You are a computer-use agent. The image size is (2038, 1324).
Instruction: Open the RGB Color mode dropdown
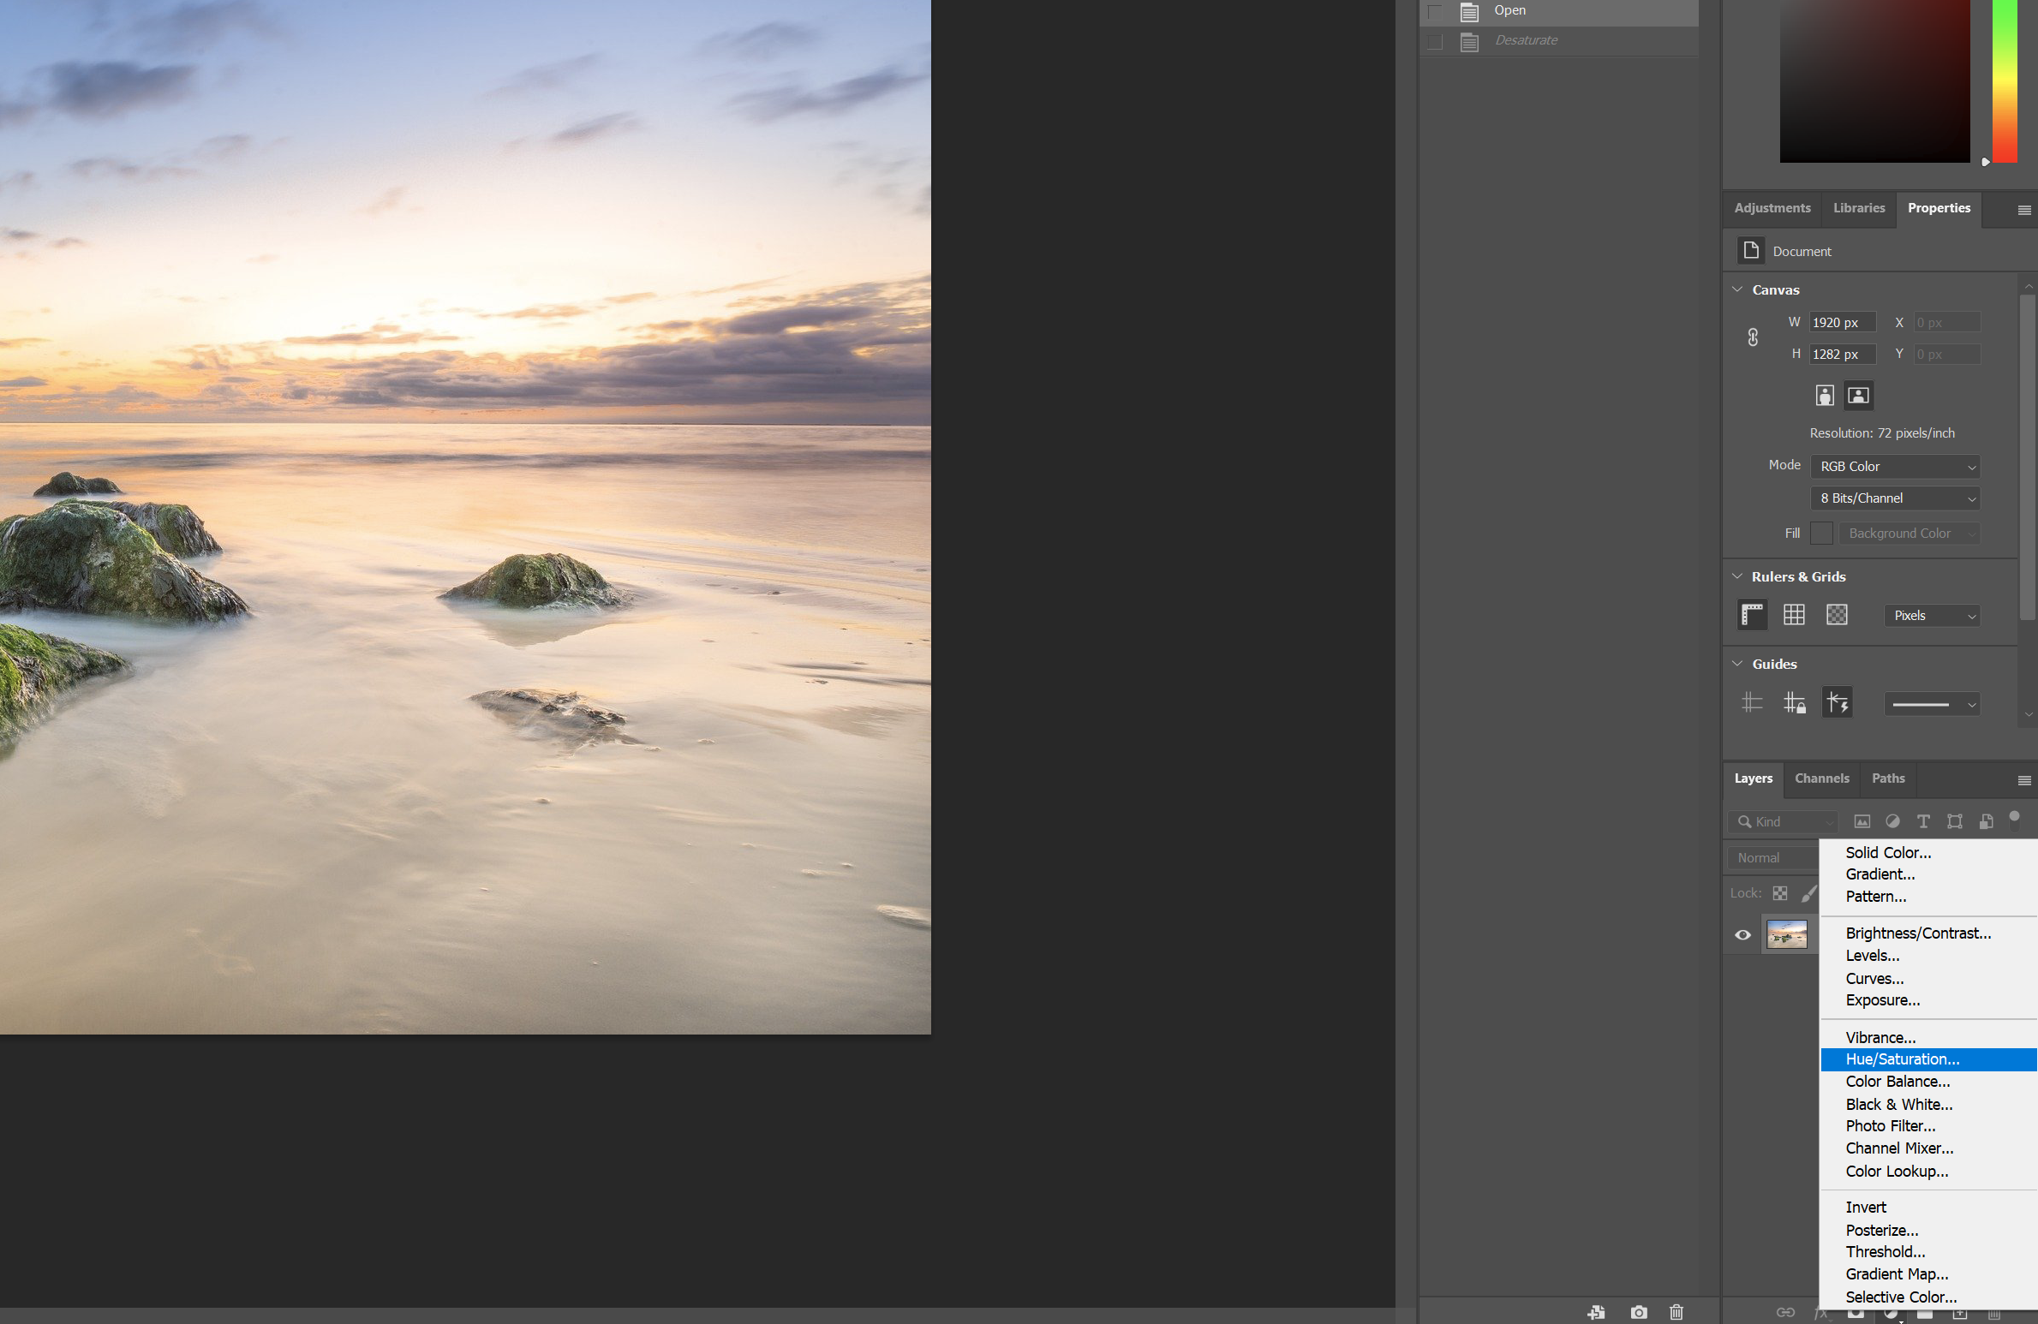(1895, 467)
